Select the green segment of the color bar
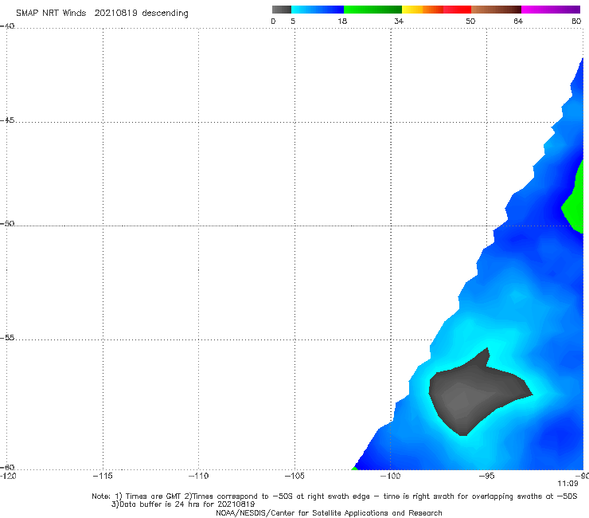This screenshot has height=518, width=589. click(373, 10)
